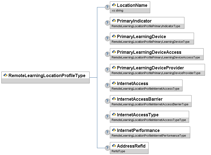
Task: Click the PrimaryIndicator element name
Action: coord(134,21)
